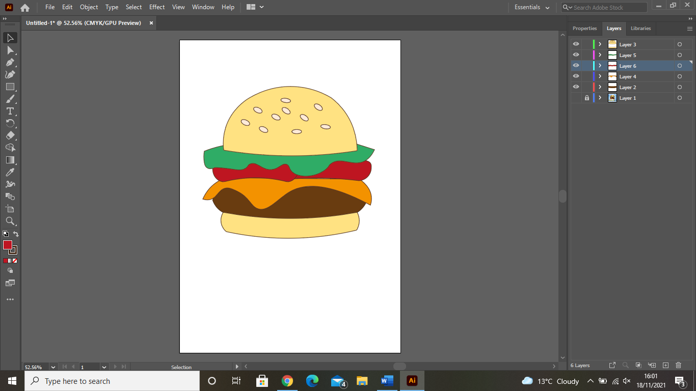
Task: Select the Type tool
Action: (10, 111)
